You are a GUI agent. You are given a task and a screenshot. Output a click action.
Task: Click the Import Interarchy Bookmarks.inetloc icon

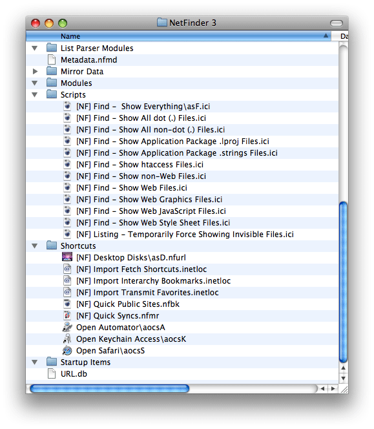[67, 280]
